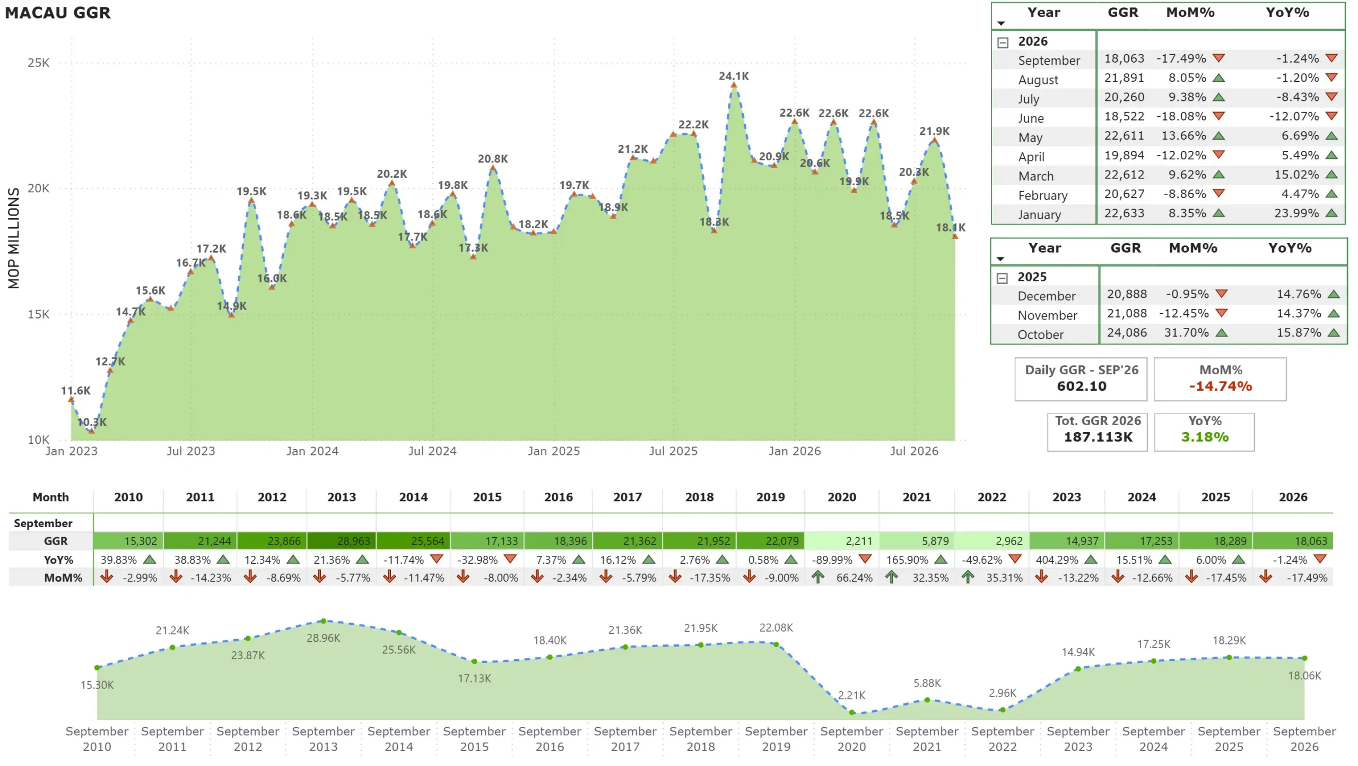Click the Daily GGR SEP'26 card
This screenshot has width=1358, height=766.
coord(1081,378)
